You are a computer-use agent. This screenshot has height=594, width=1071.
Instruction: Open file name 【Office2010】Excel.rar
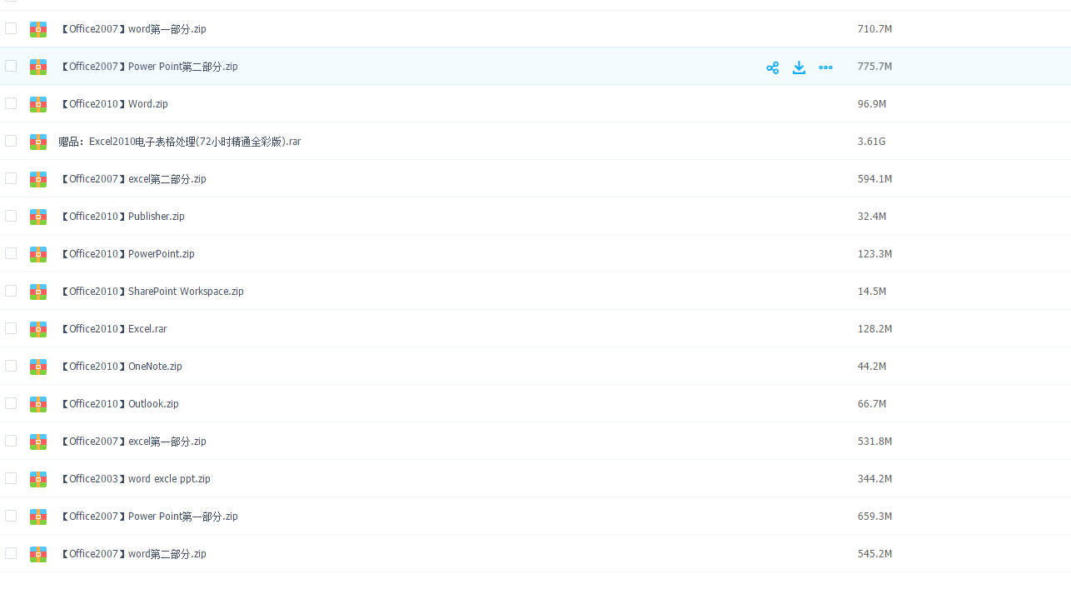tap(112, 329)
